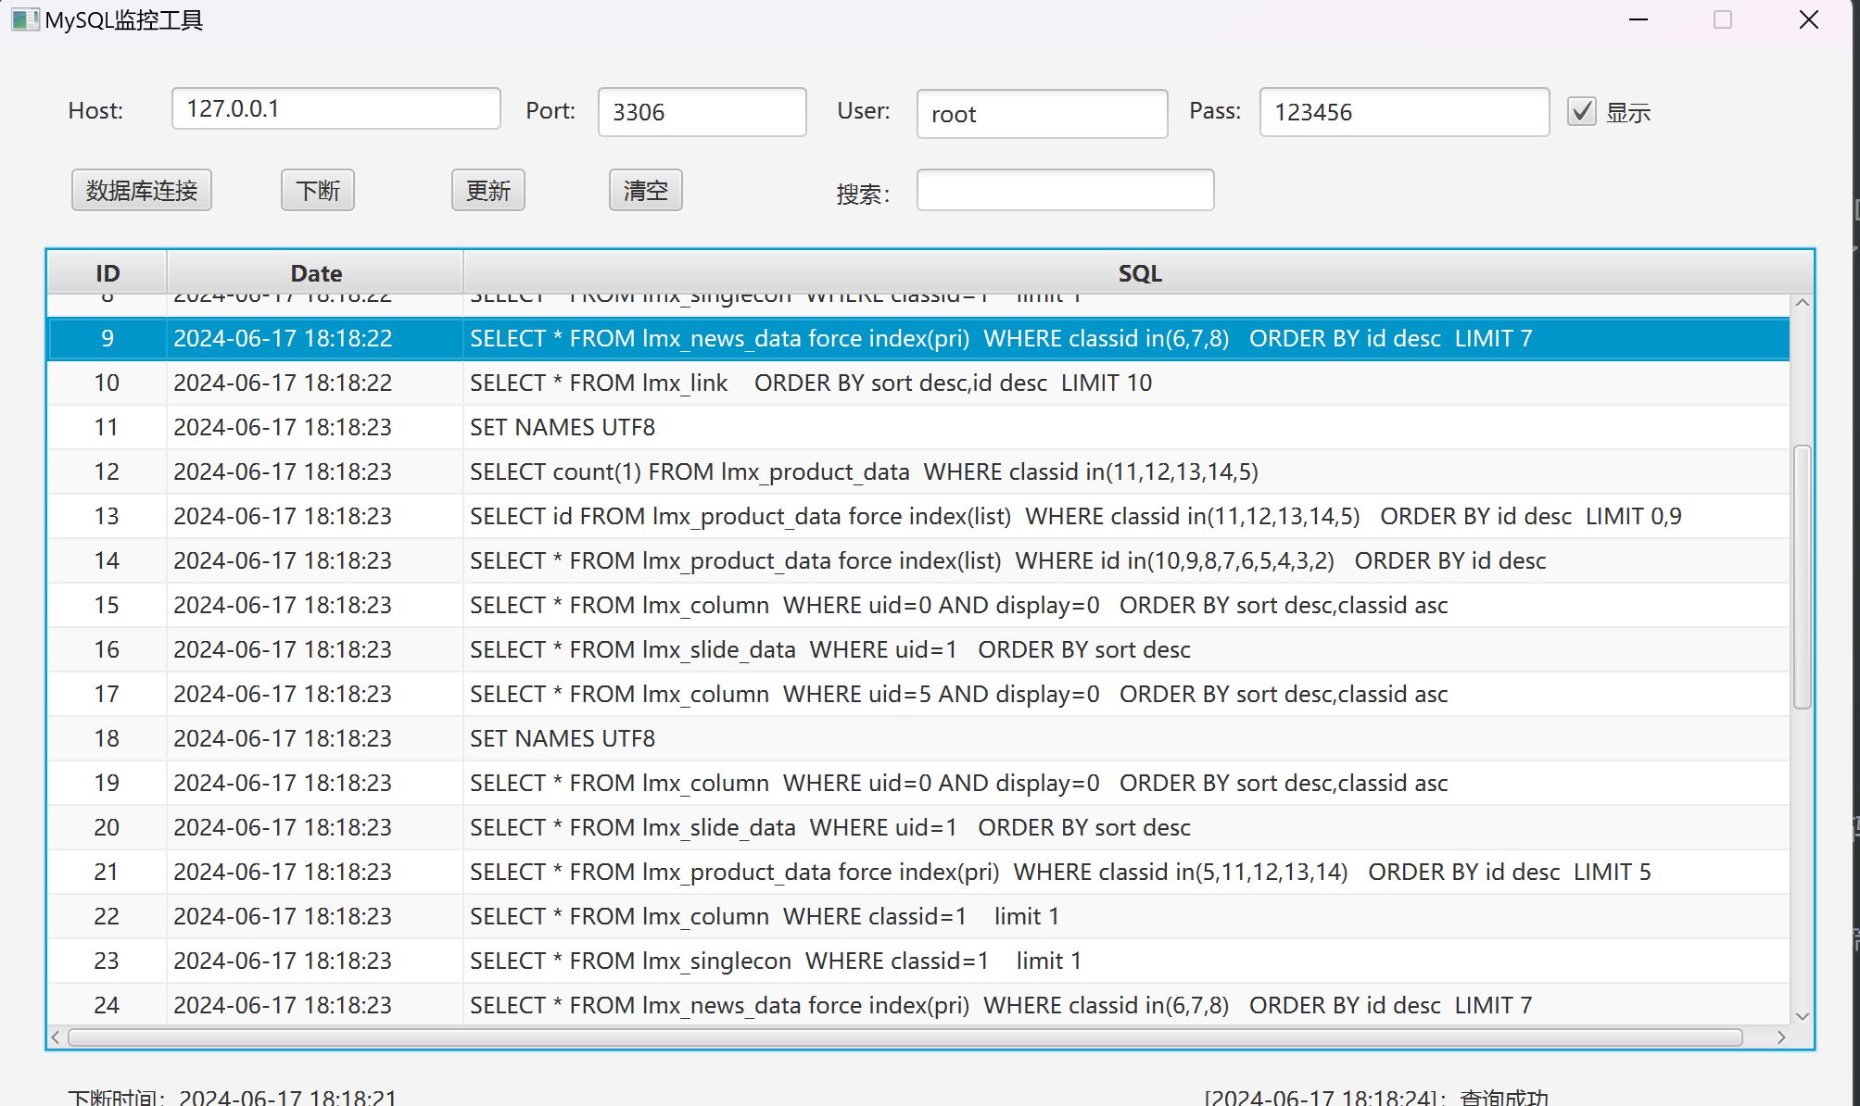
Task: Click the SQL column header
Action: tap(1139, 273)
